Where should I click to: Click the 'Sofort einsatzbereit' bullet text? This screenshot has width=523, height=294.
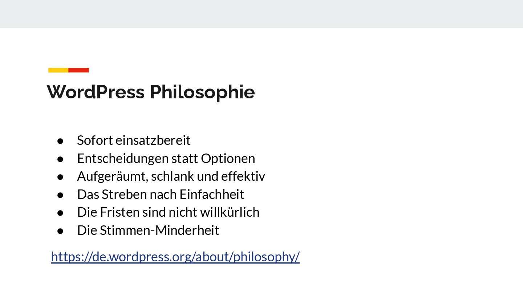[x=134, y=140]
